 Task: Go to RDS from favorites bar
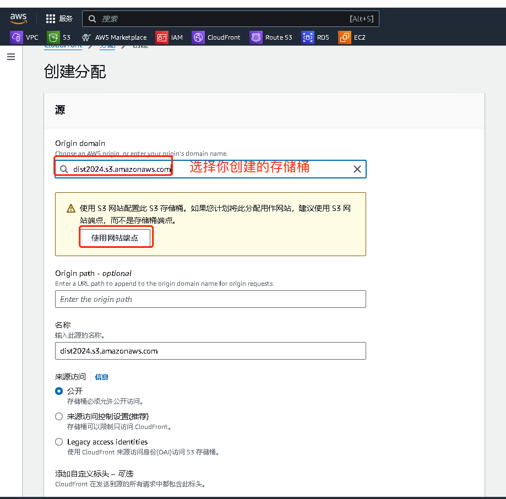coord(323,37)
